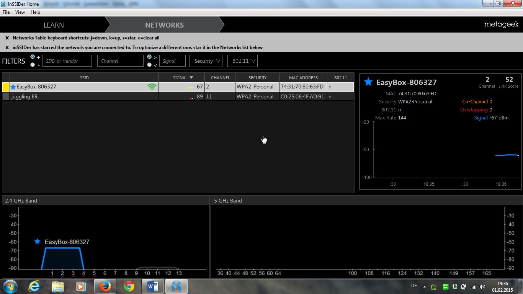Image resolution: width=523 pixels, height=294 pixels.
Task: Click the volume speaker tray icon
Action: coord(482,287)
